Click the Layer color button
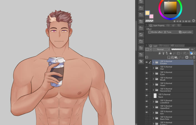The height and width of the screenshot is (125, 196). pos(185,32)
